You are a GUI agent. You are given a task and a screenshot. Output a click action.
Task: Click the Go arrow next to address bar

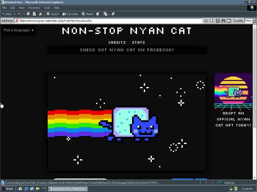tap(206, 21)
